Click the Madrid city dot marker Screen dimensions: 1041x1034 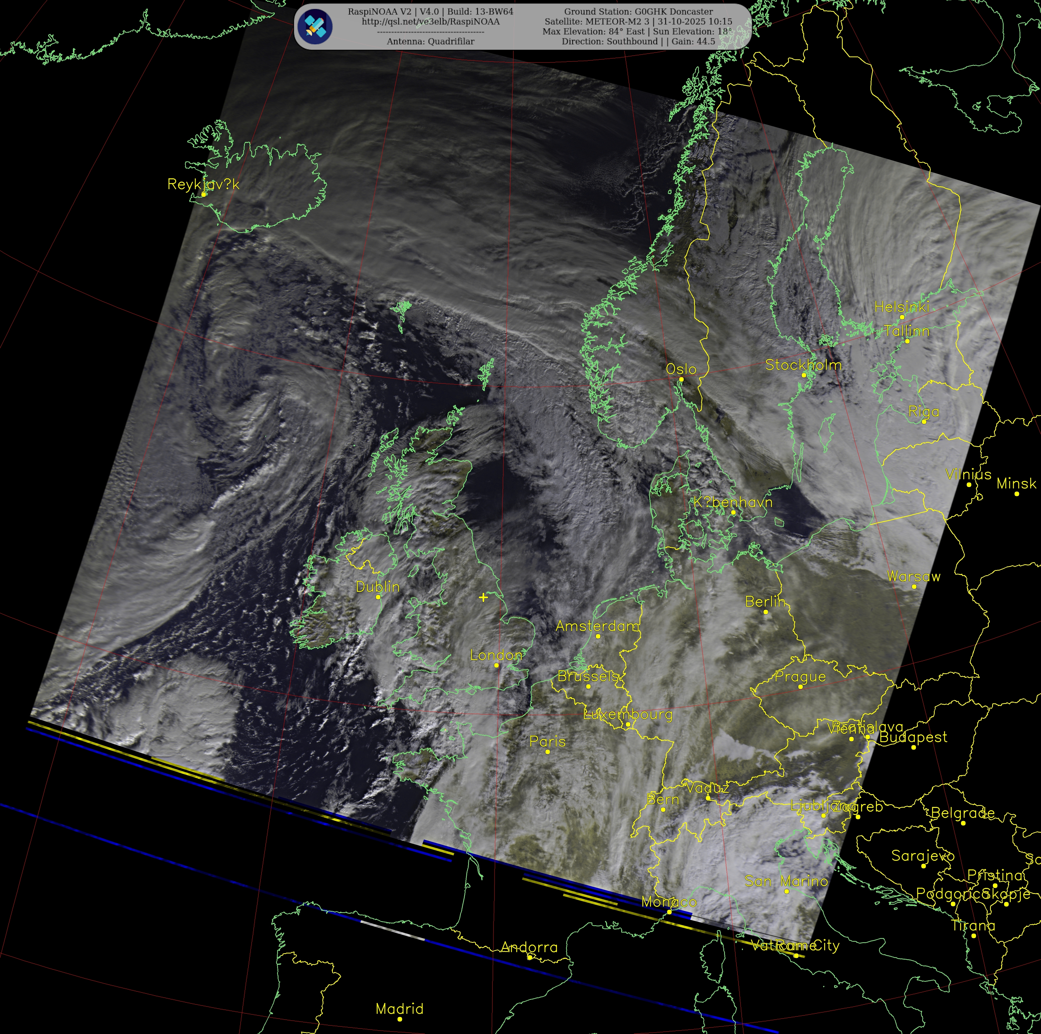click(399, 1019)
